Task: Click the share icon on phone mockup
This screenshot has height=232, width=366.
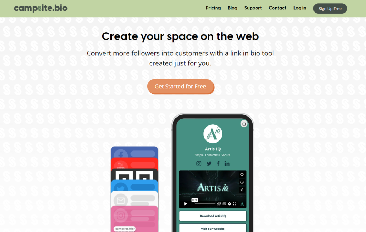Action: pos(244,124)
